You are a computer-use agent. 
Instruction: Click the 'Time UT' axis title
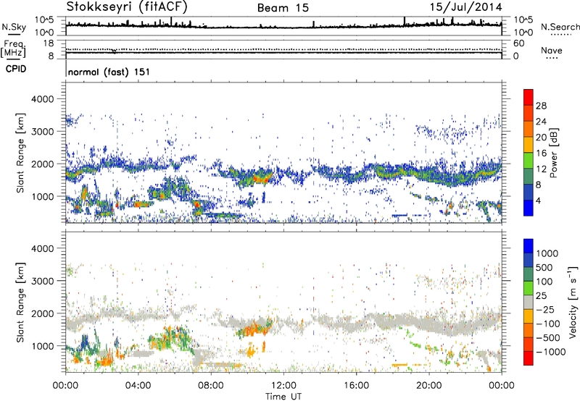tap(283, 397)
